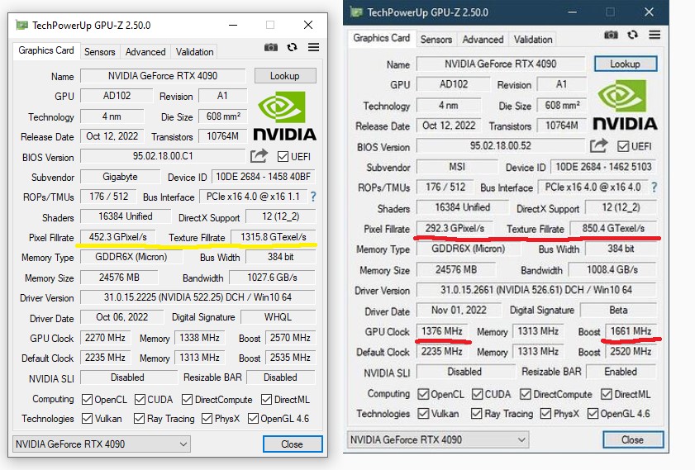Viewport: 695px width, 470px height.
Task: Click Subvendor field showing Gigabyte
Action: [120, 177]
